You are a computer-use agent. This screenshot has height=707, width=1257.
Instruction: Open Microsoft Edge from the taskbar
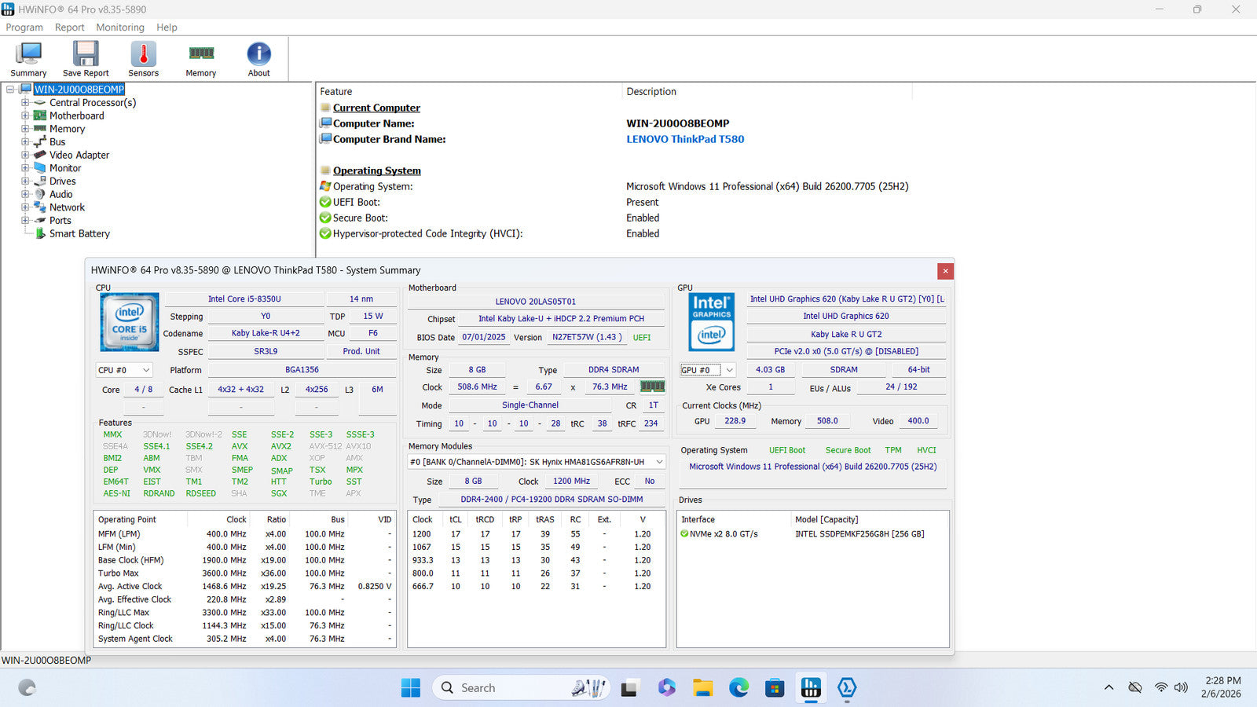pos(738,688)
